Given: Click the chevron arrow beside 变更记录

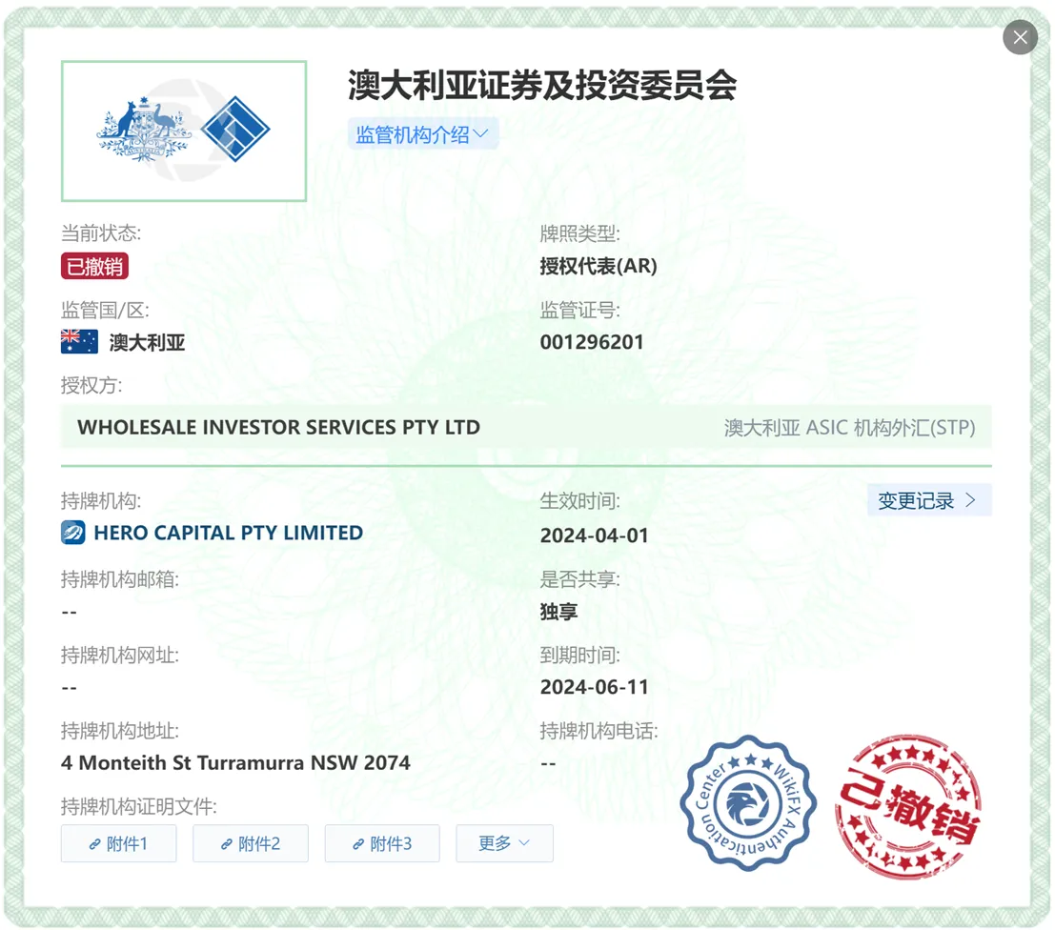Looking at the screenshot, I should click(x=970, y=500).
